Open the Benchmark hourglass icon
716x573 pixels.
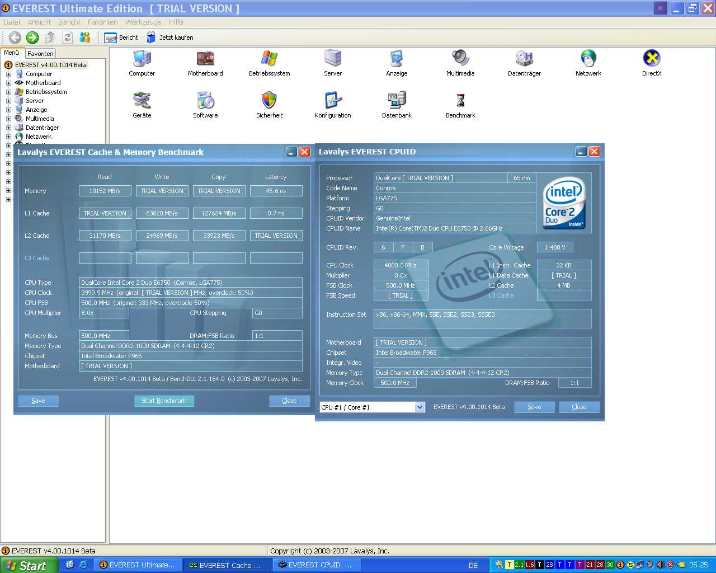click(x=460, y=105)
